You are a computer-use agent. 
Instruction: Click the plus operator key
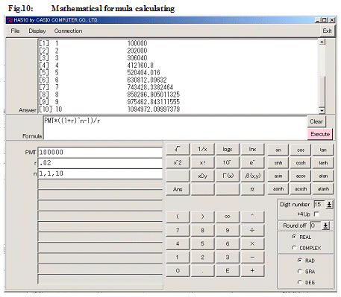[252, 271]
